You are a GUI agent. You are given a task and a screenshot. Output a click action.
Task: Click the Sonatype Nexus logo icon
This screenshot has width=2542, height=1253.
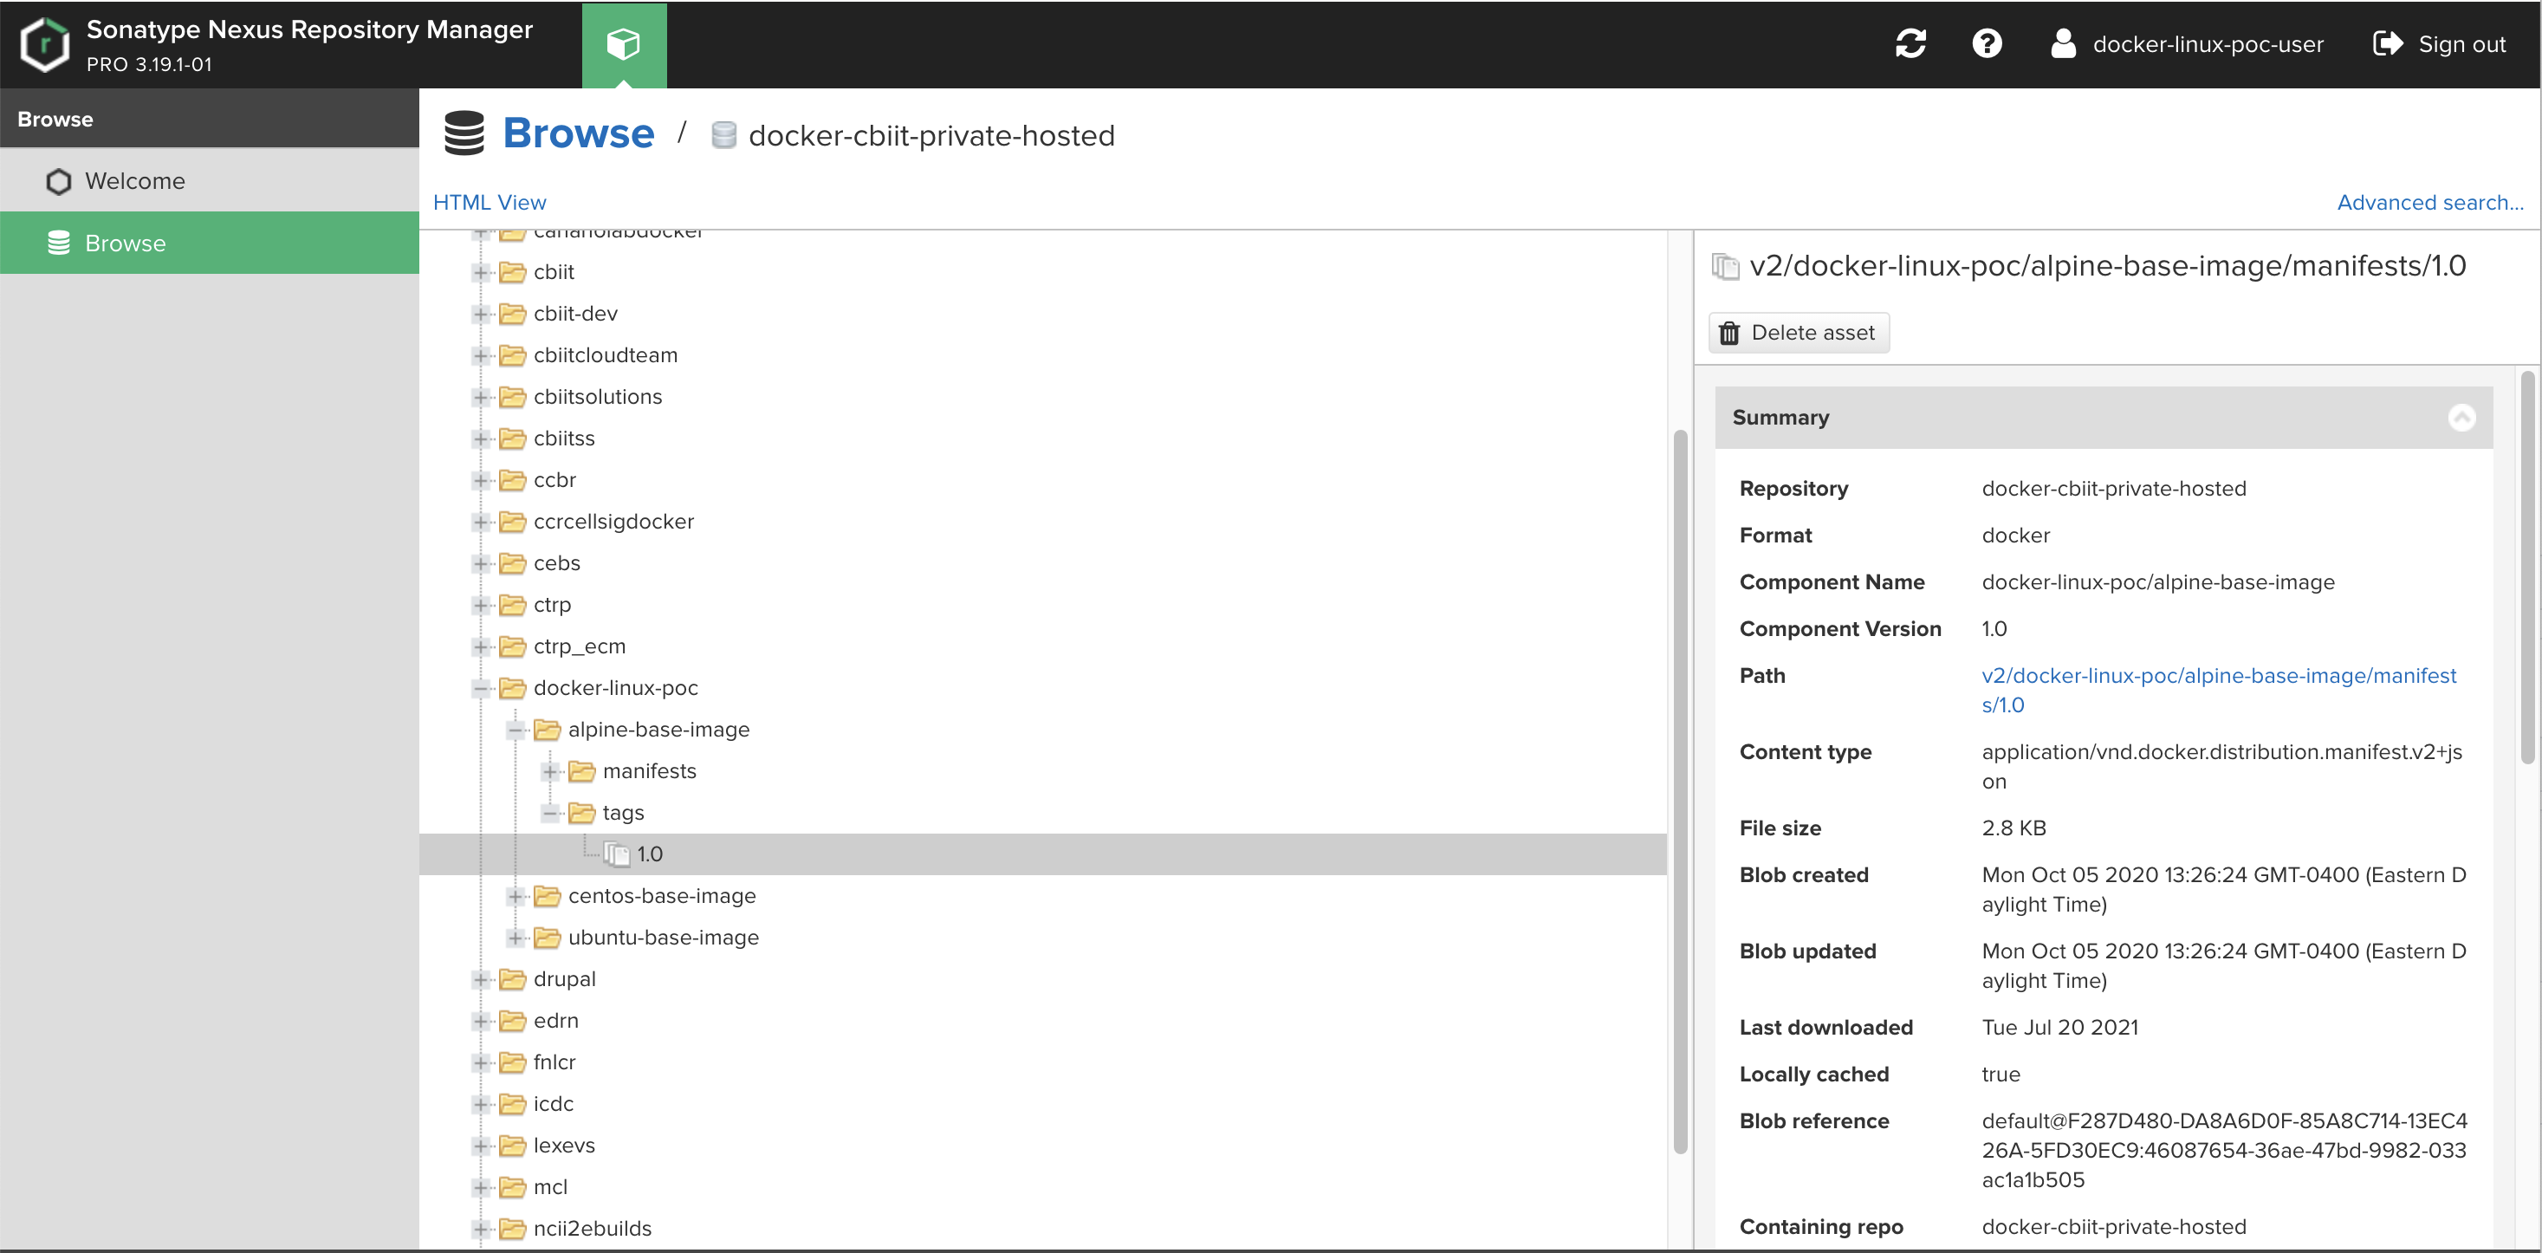[x=43, y=43]
